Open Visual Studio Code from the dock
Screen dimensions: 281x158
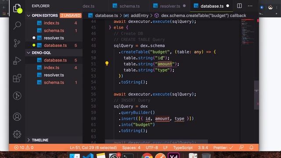tap(88, 156)
